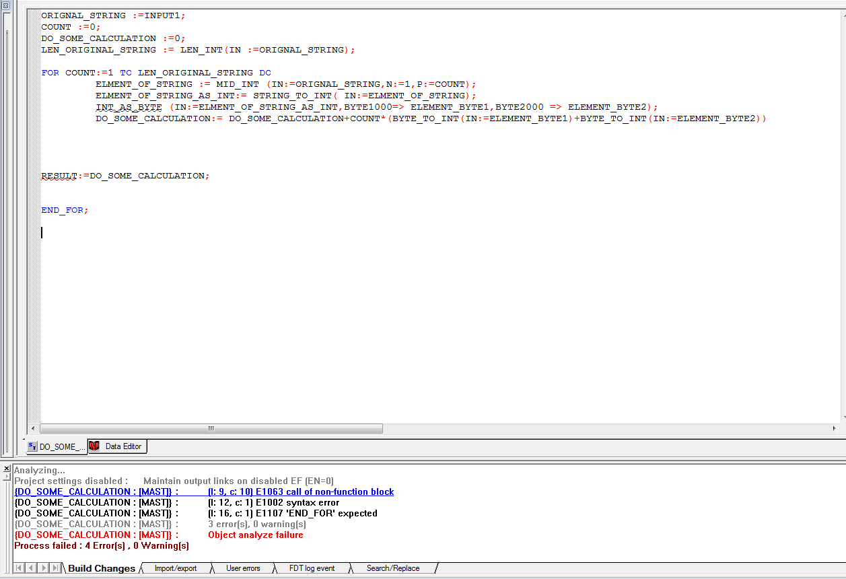Select the Build Changes tab
The image size is (846, 579).
point(102,568)
